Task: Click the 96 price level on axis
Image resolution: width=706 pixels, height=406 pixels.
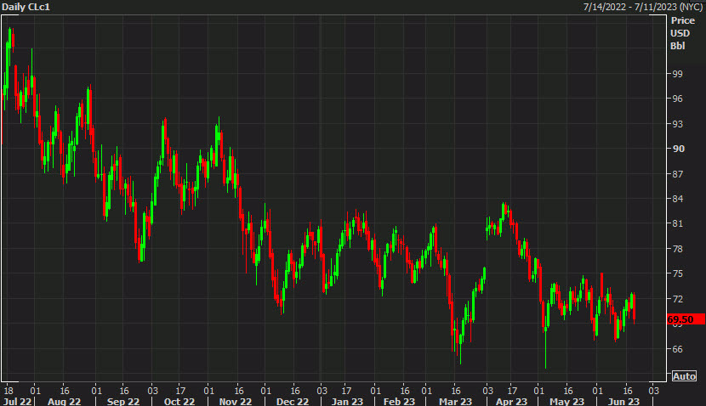Action: coord(677,99)
